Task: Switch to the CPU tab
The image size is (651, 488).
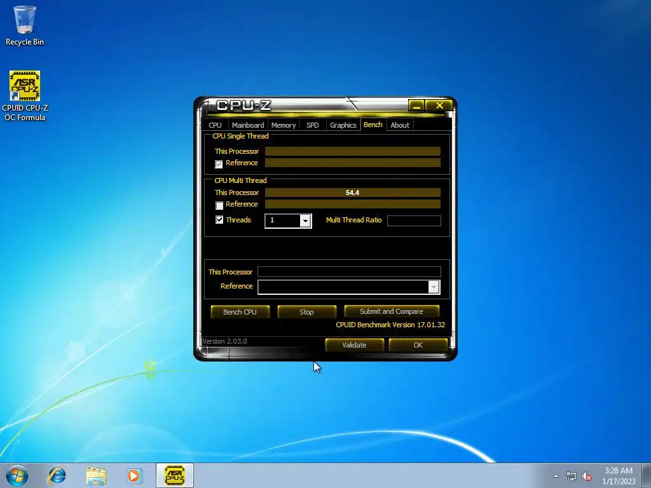Action: (215, 125)
